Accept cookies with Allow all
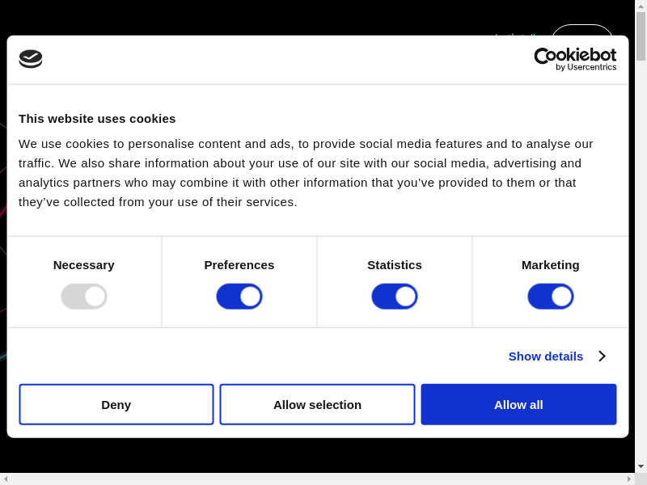This screenshot has height=485, width=647. [x=518, y=404]
